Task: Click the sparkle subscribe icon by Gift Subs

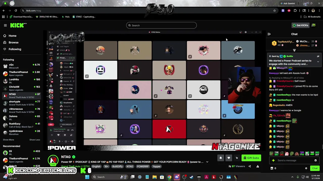Action: point(237,158)
